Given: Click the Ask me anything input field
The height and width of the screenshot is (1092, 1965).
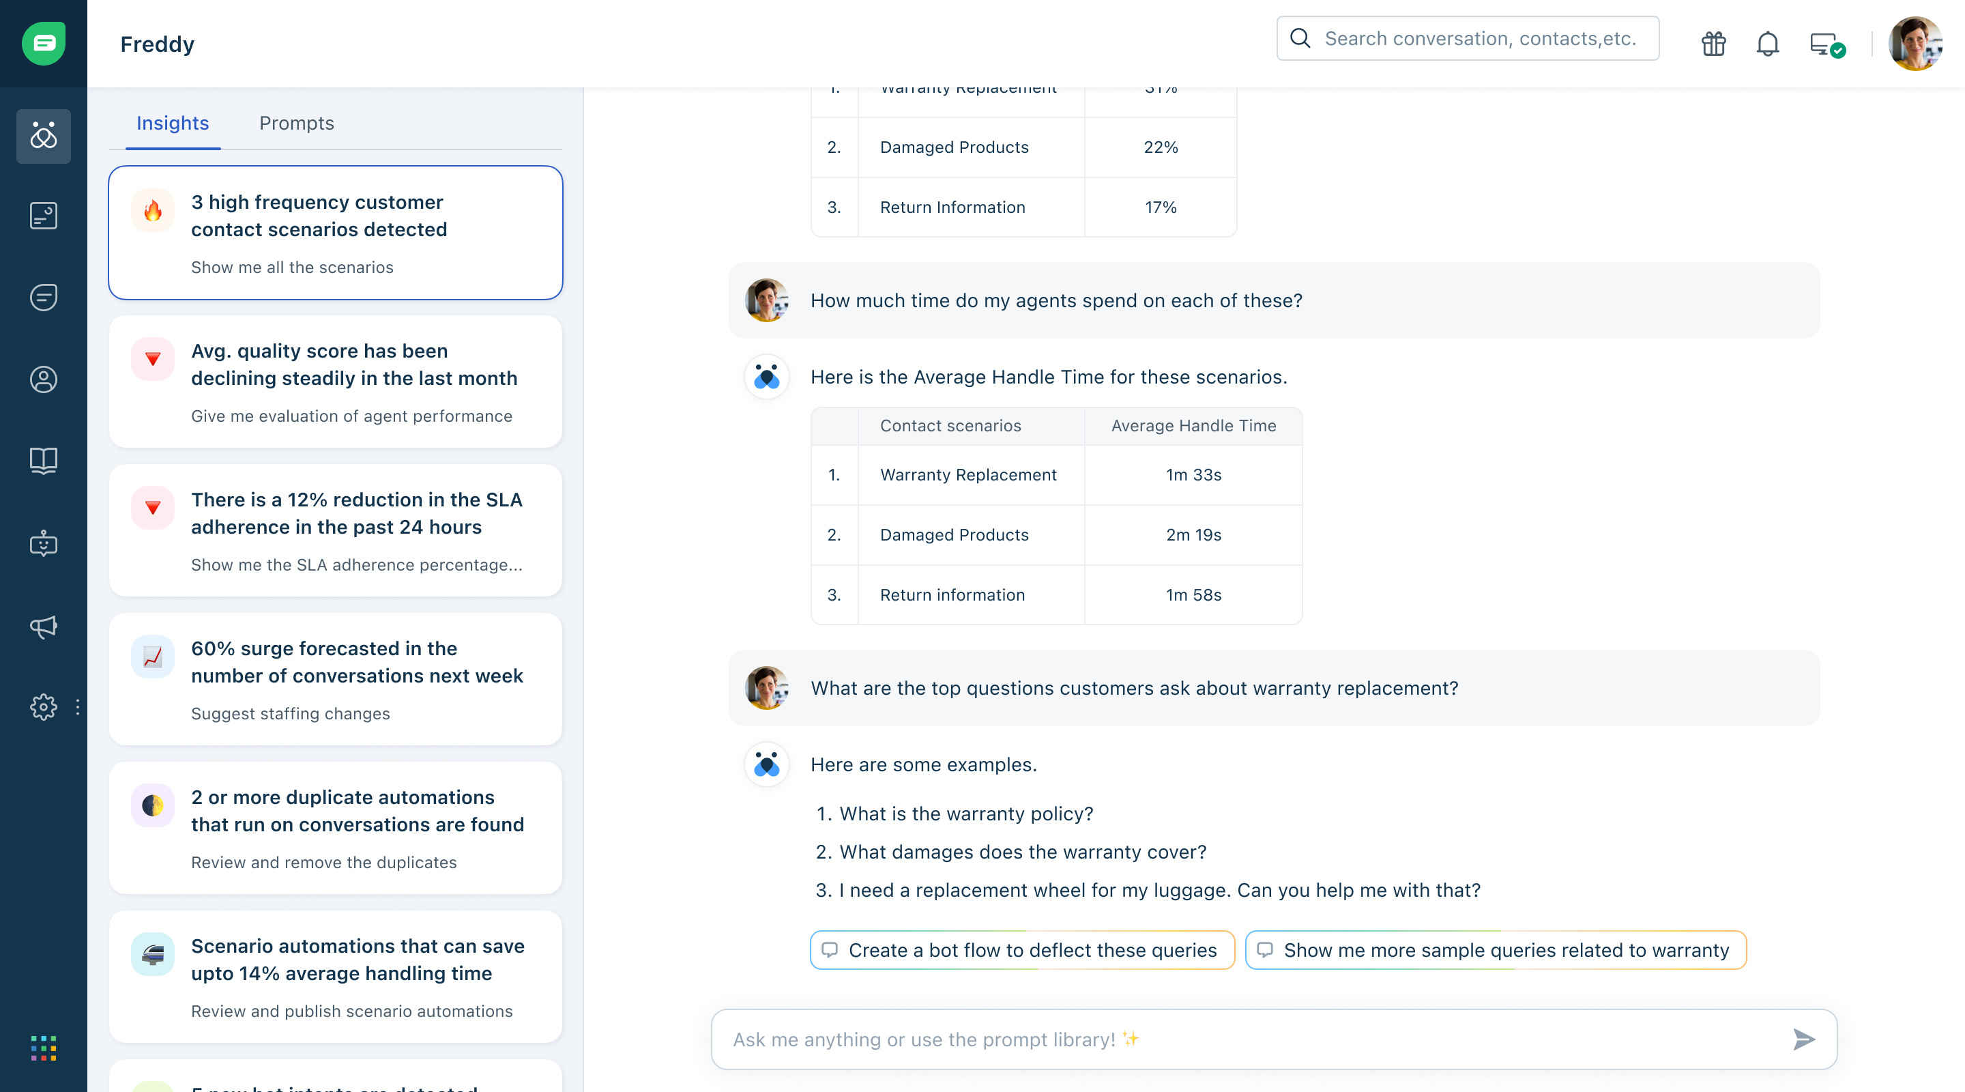Looking at the screenshot, I should (1221, 1039).
